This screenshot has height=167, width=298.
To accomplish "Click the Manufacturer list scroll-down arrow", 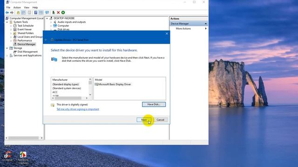I will tap(90, 95).
